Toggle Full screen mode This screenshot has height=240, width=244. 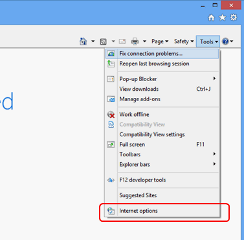pos(162,145)
